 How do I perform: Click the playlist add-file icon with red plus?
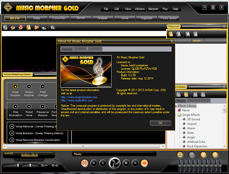tap(171, 34)
